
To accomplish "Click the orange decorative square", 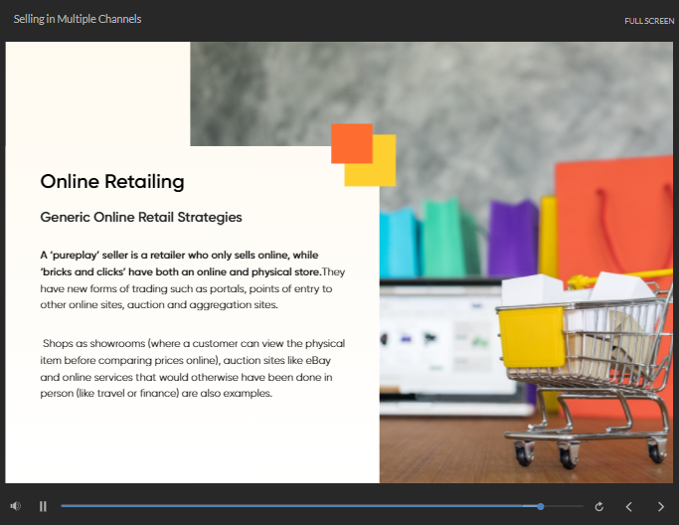I will 351,143.
